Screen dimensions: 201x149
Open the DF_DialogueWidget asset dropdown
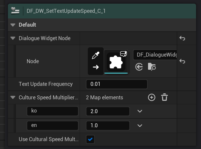(155, 55)
